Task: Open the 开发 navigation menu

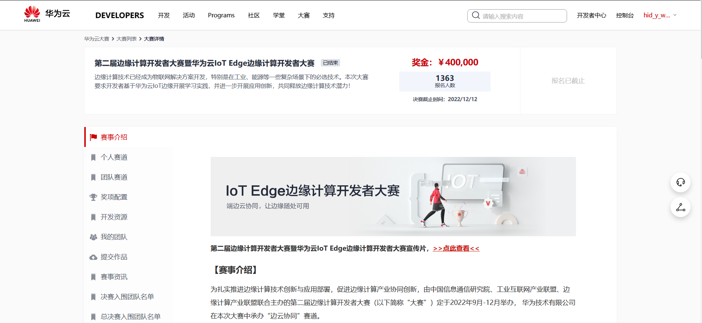Action: 164,16
